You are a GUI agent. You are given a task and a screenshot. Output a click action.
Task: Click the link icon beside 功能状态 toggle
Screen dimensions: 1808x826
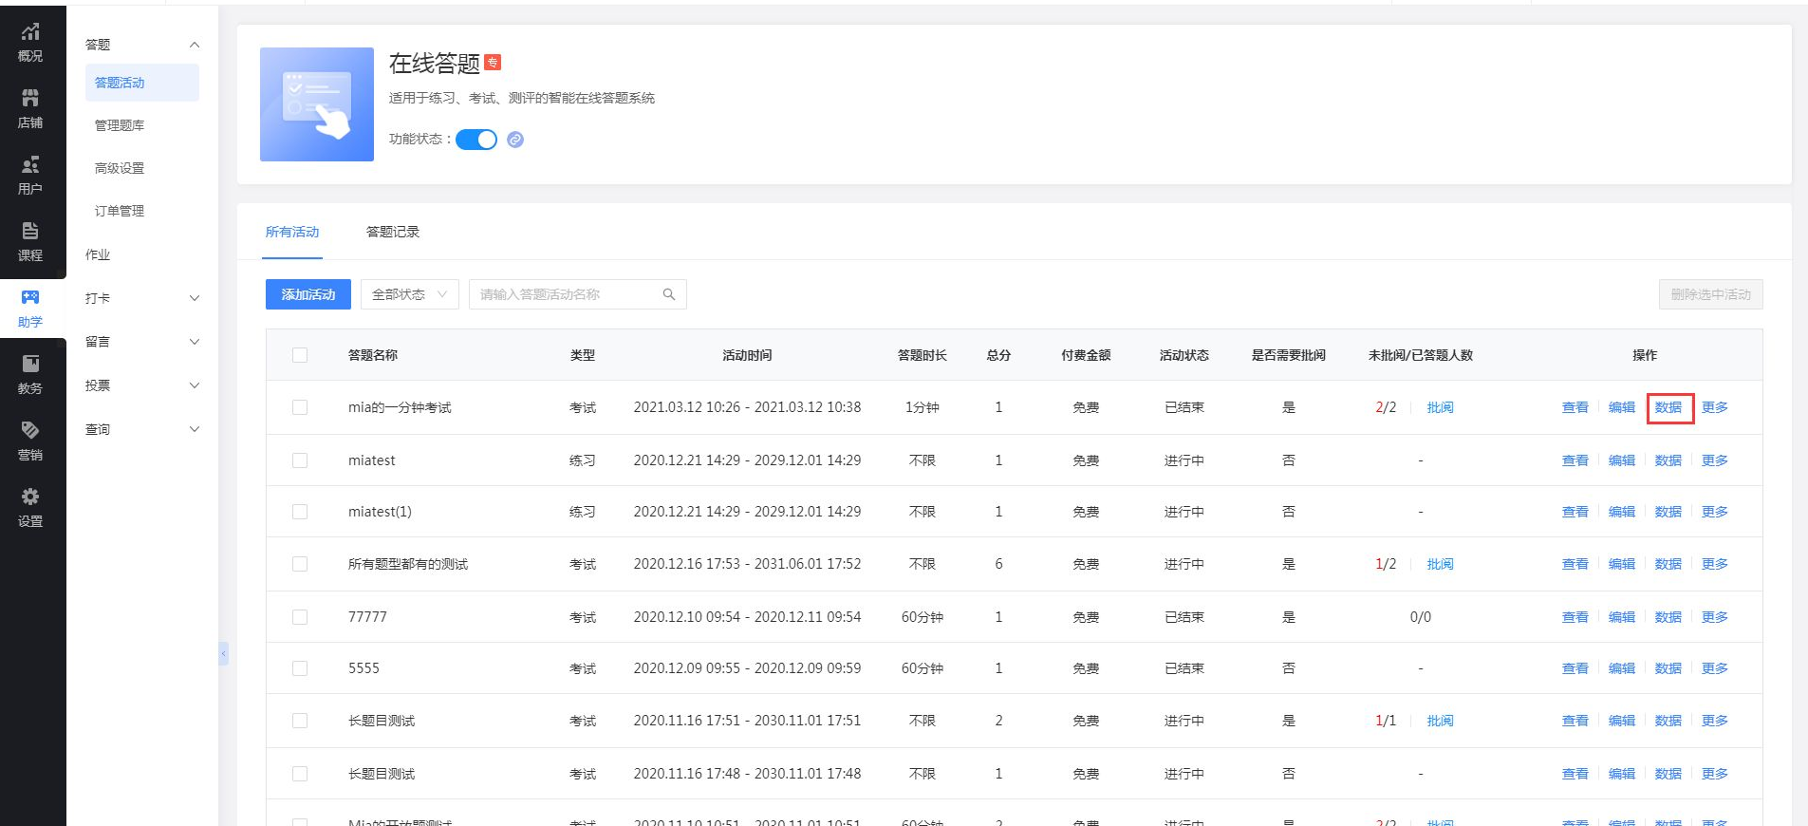(x=515, y=140)
